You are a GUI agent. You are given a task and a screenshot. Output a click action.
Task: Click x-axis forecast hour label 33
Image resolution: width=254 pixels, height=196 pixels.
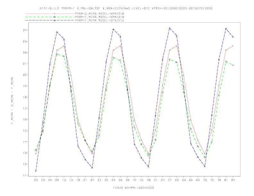point(113,180)
